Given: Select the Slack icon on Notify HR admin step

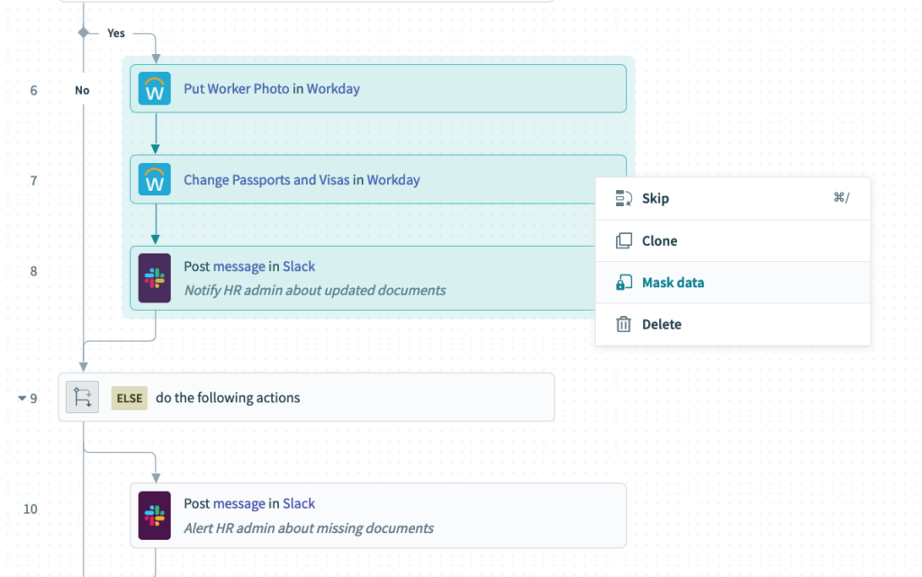Looking at the screenshot, I should tap(154, 277).
